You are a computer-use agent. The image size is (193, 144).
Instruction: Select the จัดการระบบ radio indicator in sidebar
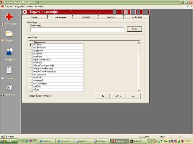point(2,95)
